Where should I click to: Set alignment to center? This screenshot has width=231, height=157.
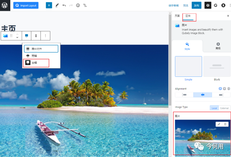[x=203, y=95]
